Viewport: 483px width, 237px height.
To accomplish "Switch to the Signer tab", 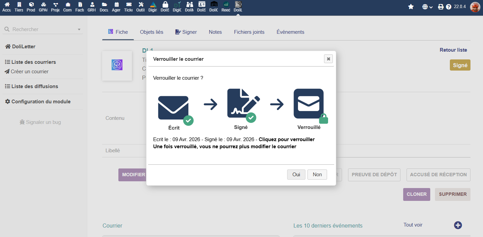I will (x=186, y=32).
